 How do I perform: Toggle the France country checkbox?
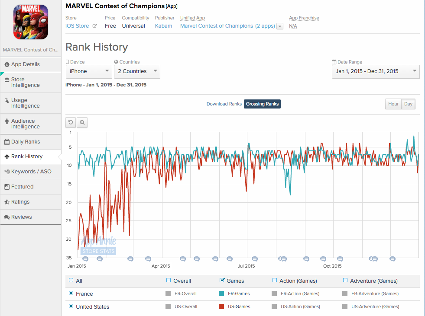click(x=71, y=293)
